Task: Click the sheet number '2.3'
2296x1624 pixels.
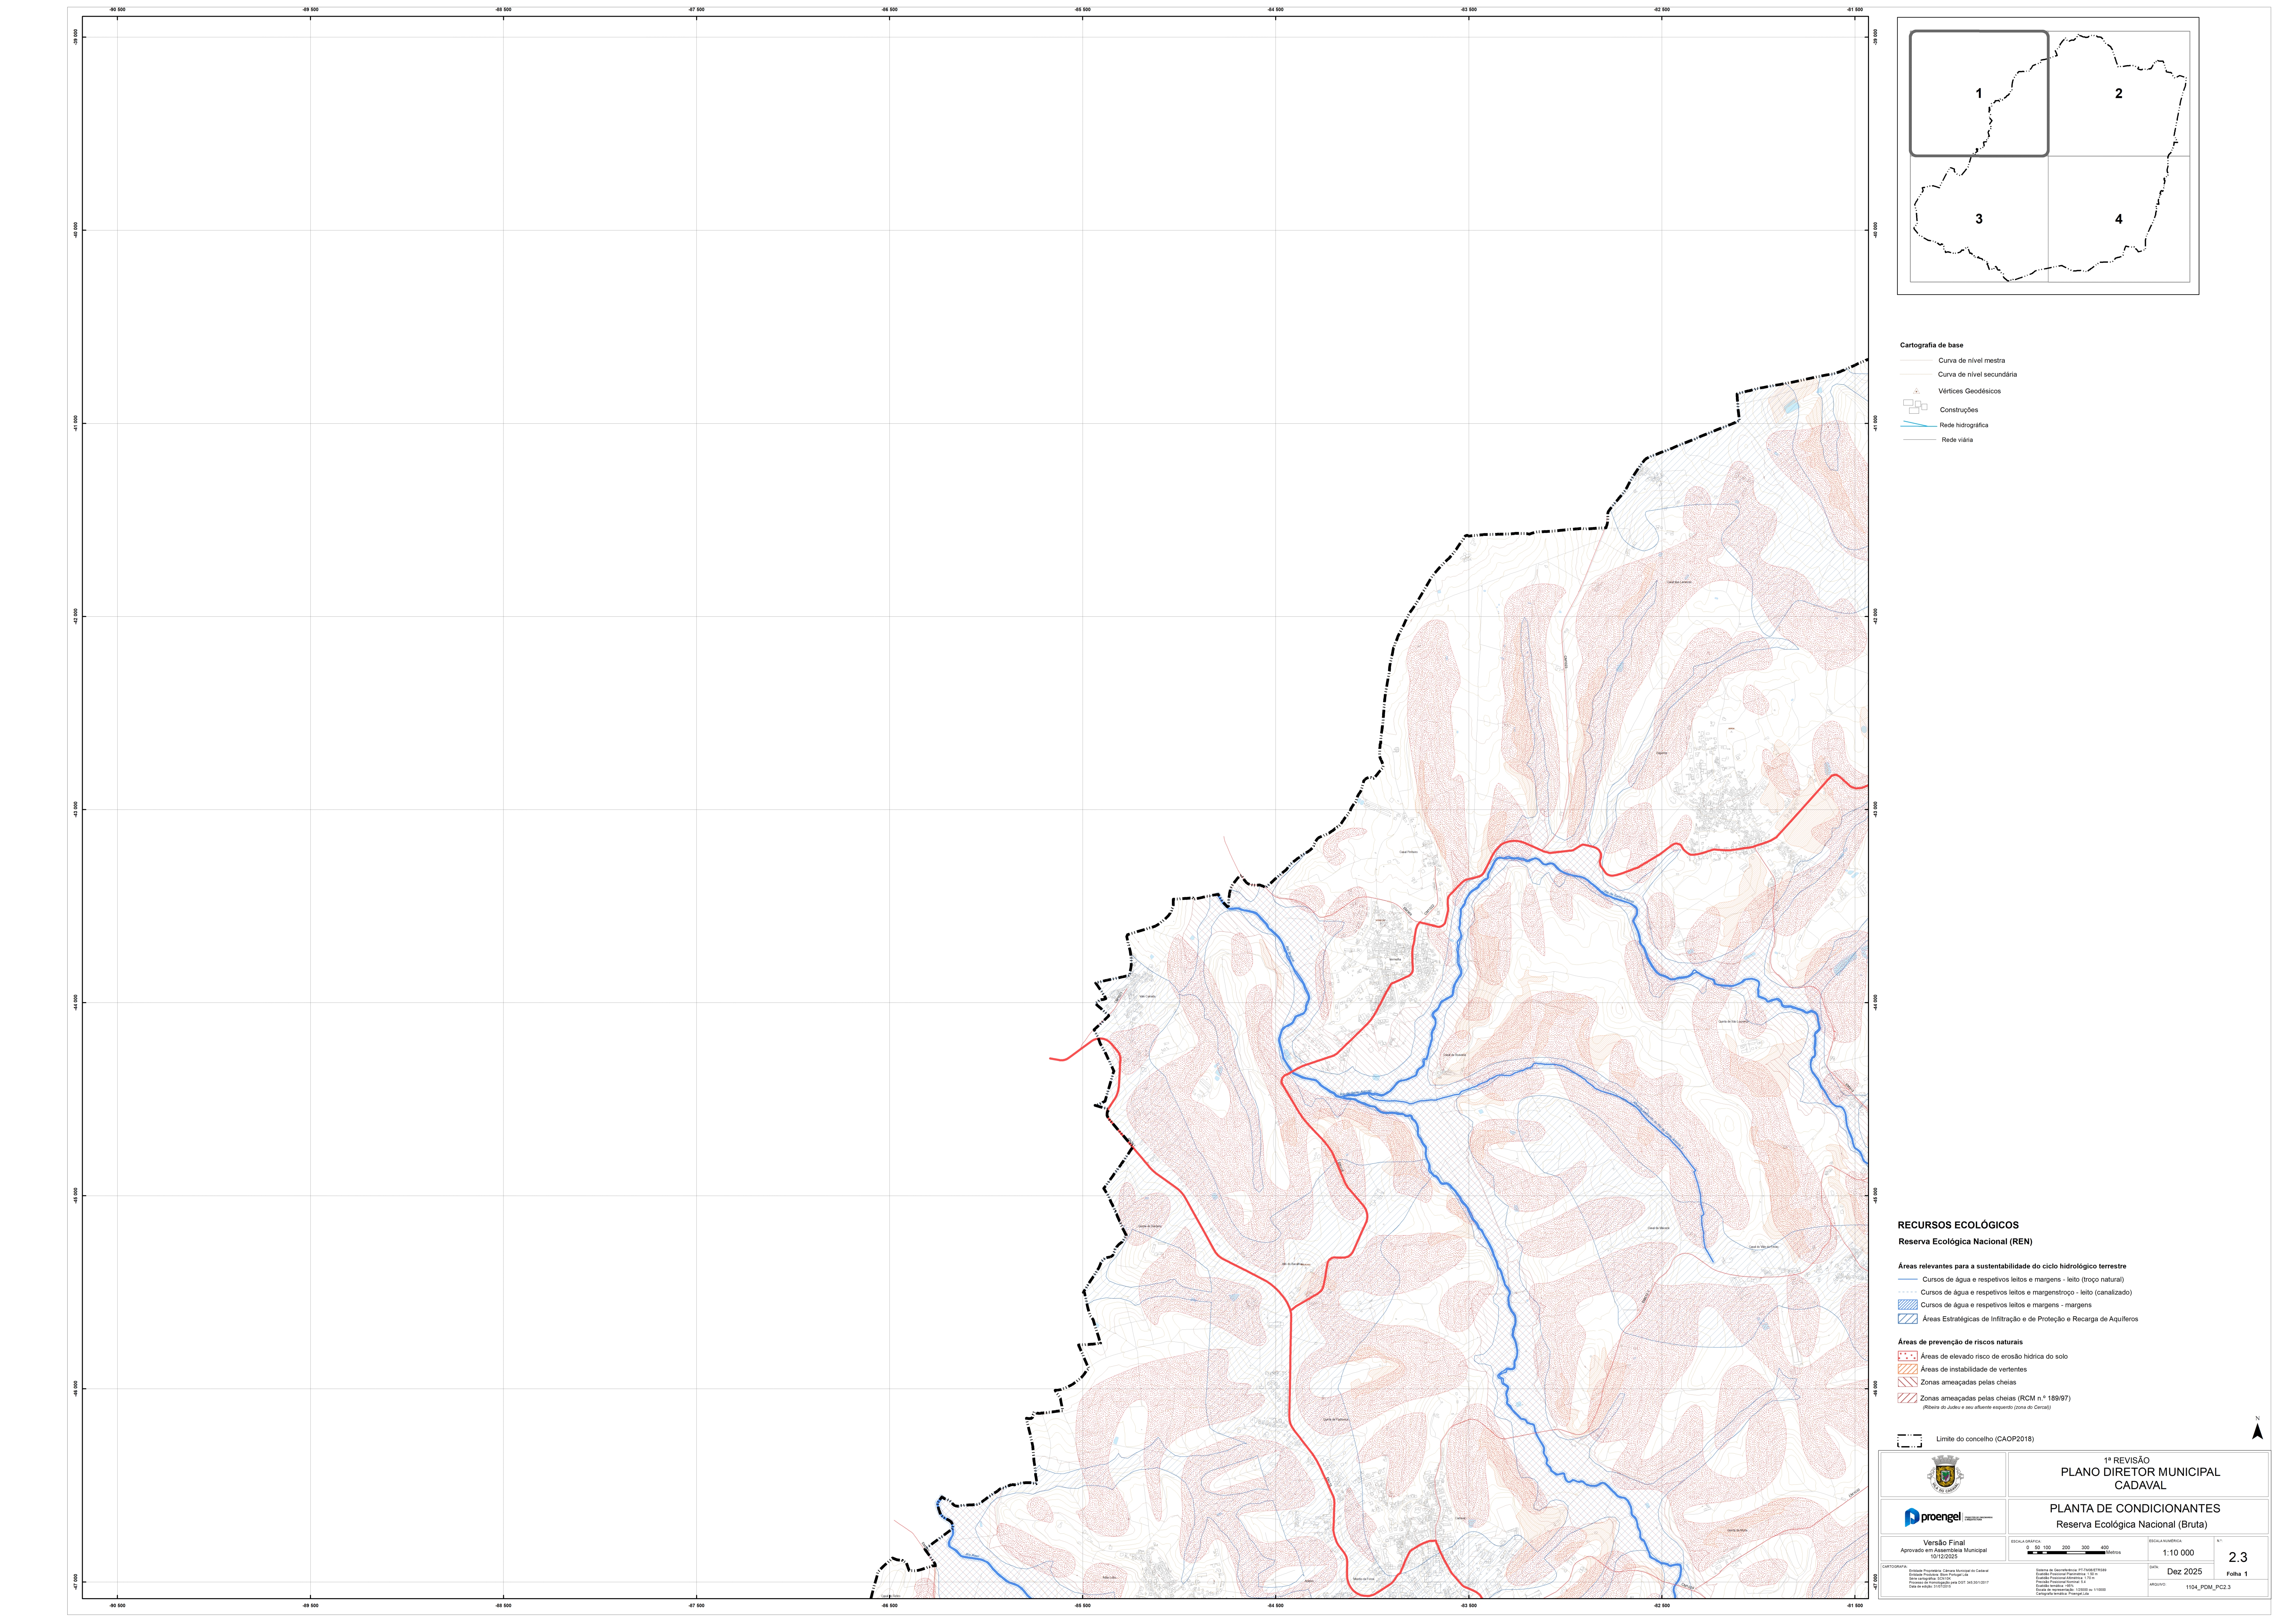Action: tap(2238, 1557)
